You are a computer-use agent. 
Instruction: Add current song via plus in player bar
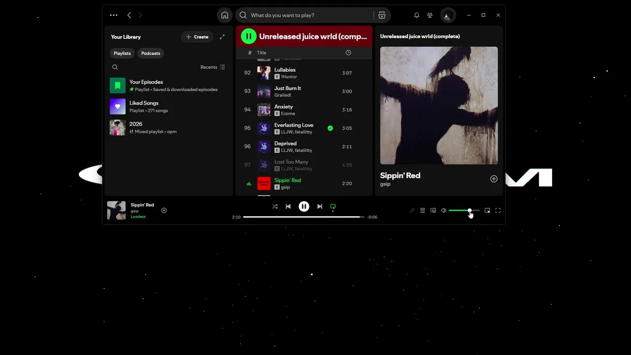164,211
